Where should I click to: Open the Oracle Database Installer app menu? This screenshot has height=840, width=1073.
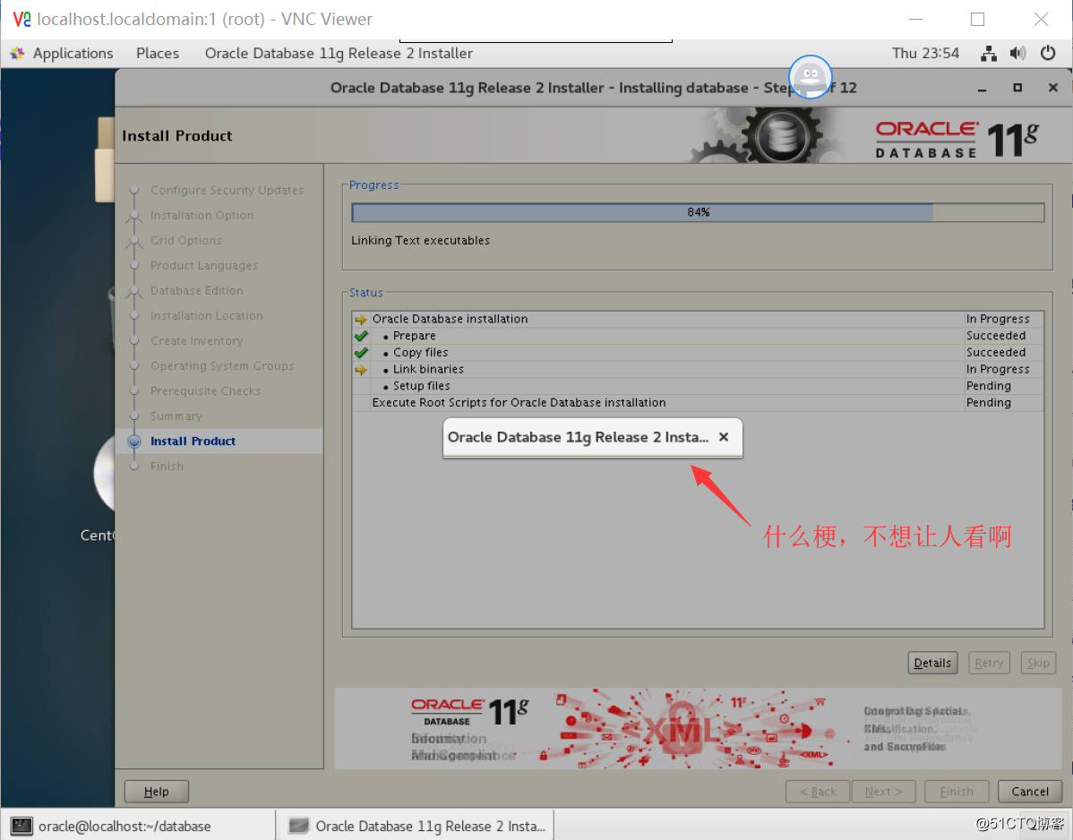[339, 54]
